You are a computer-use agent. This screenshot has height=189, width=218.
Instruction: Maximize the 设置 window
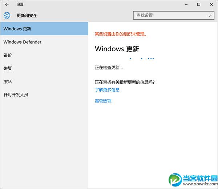tap(199, 4)
